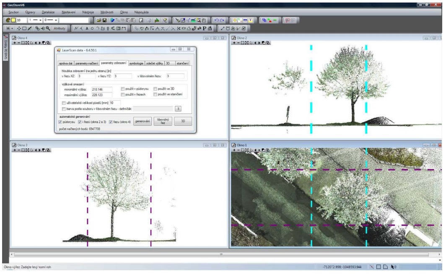Switch to 'správa dat' tab

coord(66,63)
